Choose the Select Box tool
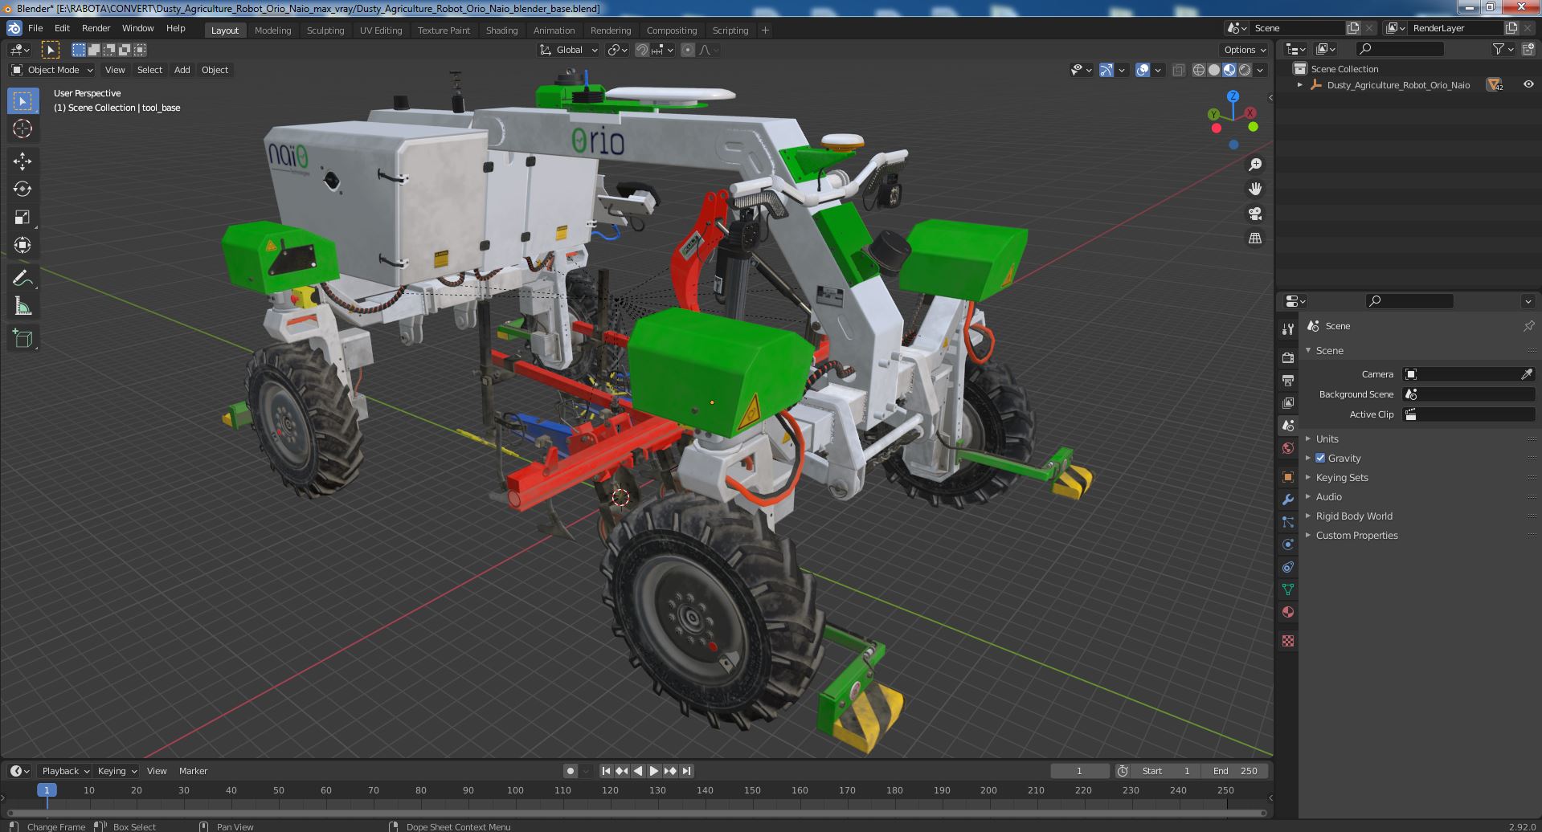Image resolution: width=1542 pixels, height=832 pixels. (x=22, y=100)
